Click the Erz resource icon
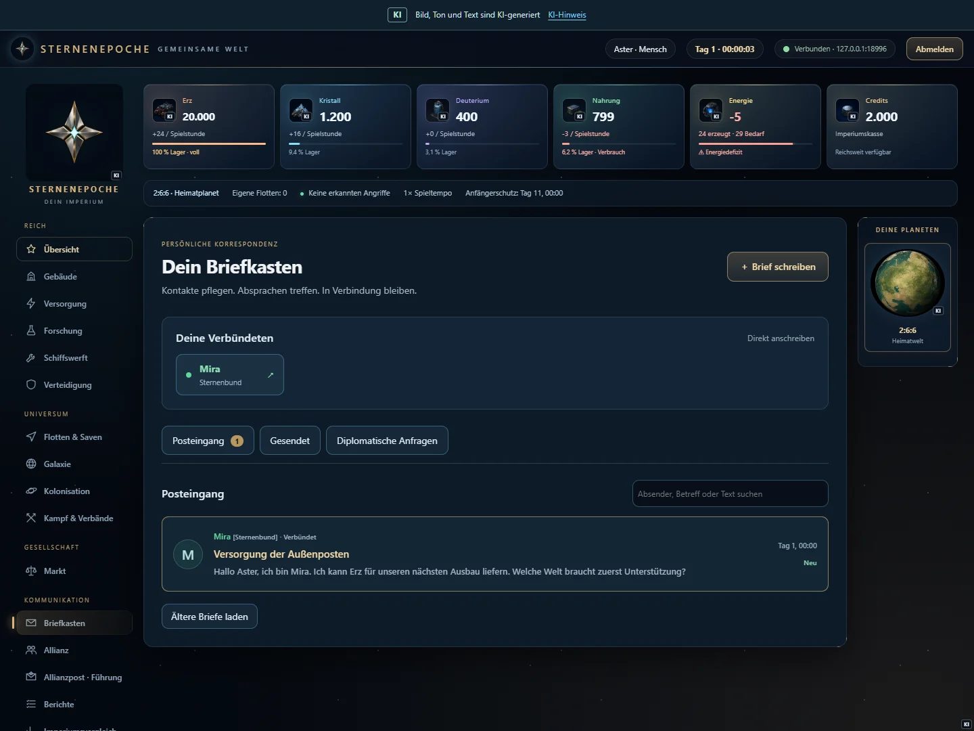The width and height of the screenshot is (974, 731). (164, 110)
